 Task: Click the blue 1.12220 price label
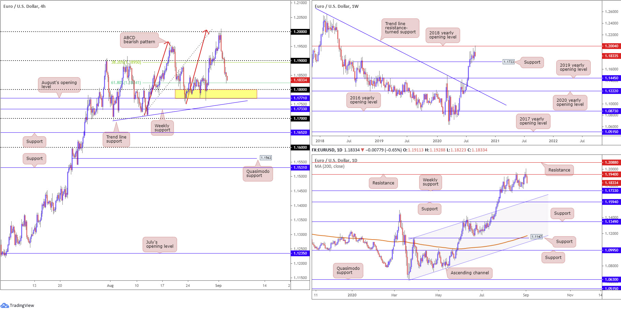point(611,91)
